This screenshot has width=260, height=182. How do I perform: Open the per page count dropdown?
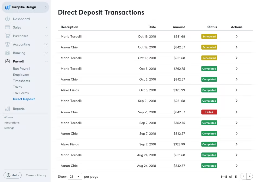75,176
